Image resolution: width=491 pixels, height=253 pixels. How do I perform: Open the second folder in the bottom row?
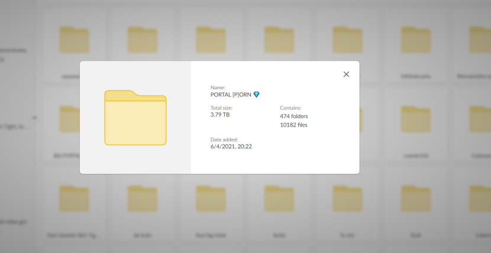tap(143, 199)
